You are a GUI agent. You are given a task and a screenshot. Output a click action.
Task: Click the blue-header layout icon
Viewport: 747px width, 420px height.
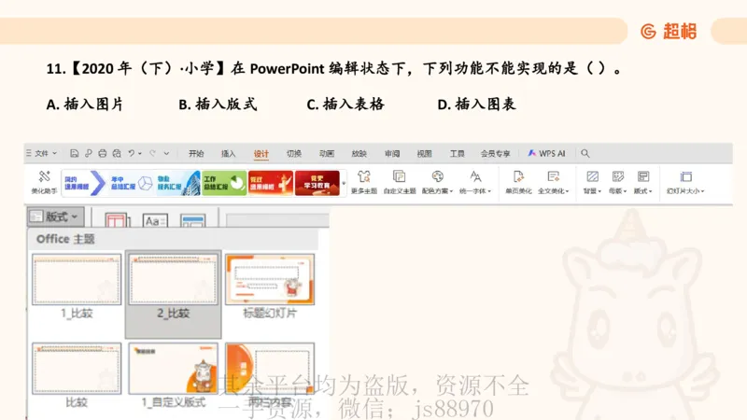click(x=193, y=220)
